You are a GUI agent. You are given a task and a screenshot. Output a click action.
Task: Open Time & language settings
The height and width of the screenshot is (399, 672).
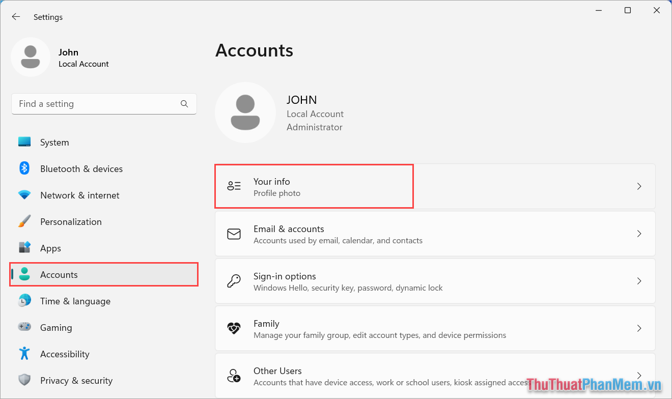tap(75, 301)
